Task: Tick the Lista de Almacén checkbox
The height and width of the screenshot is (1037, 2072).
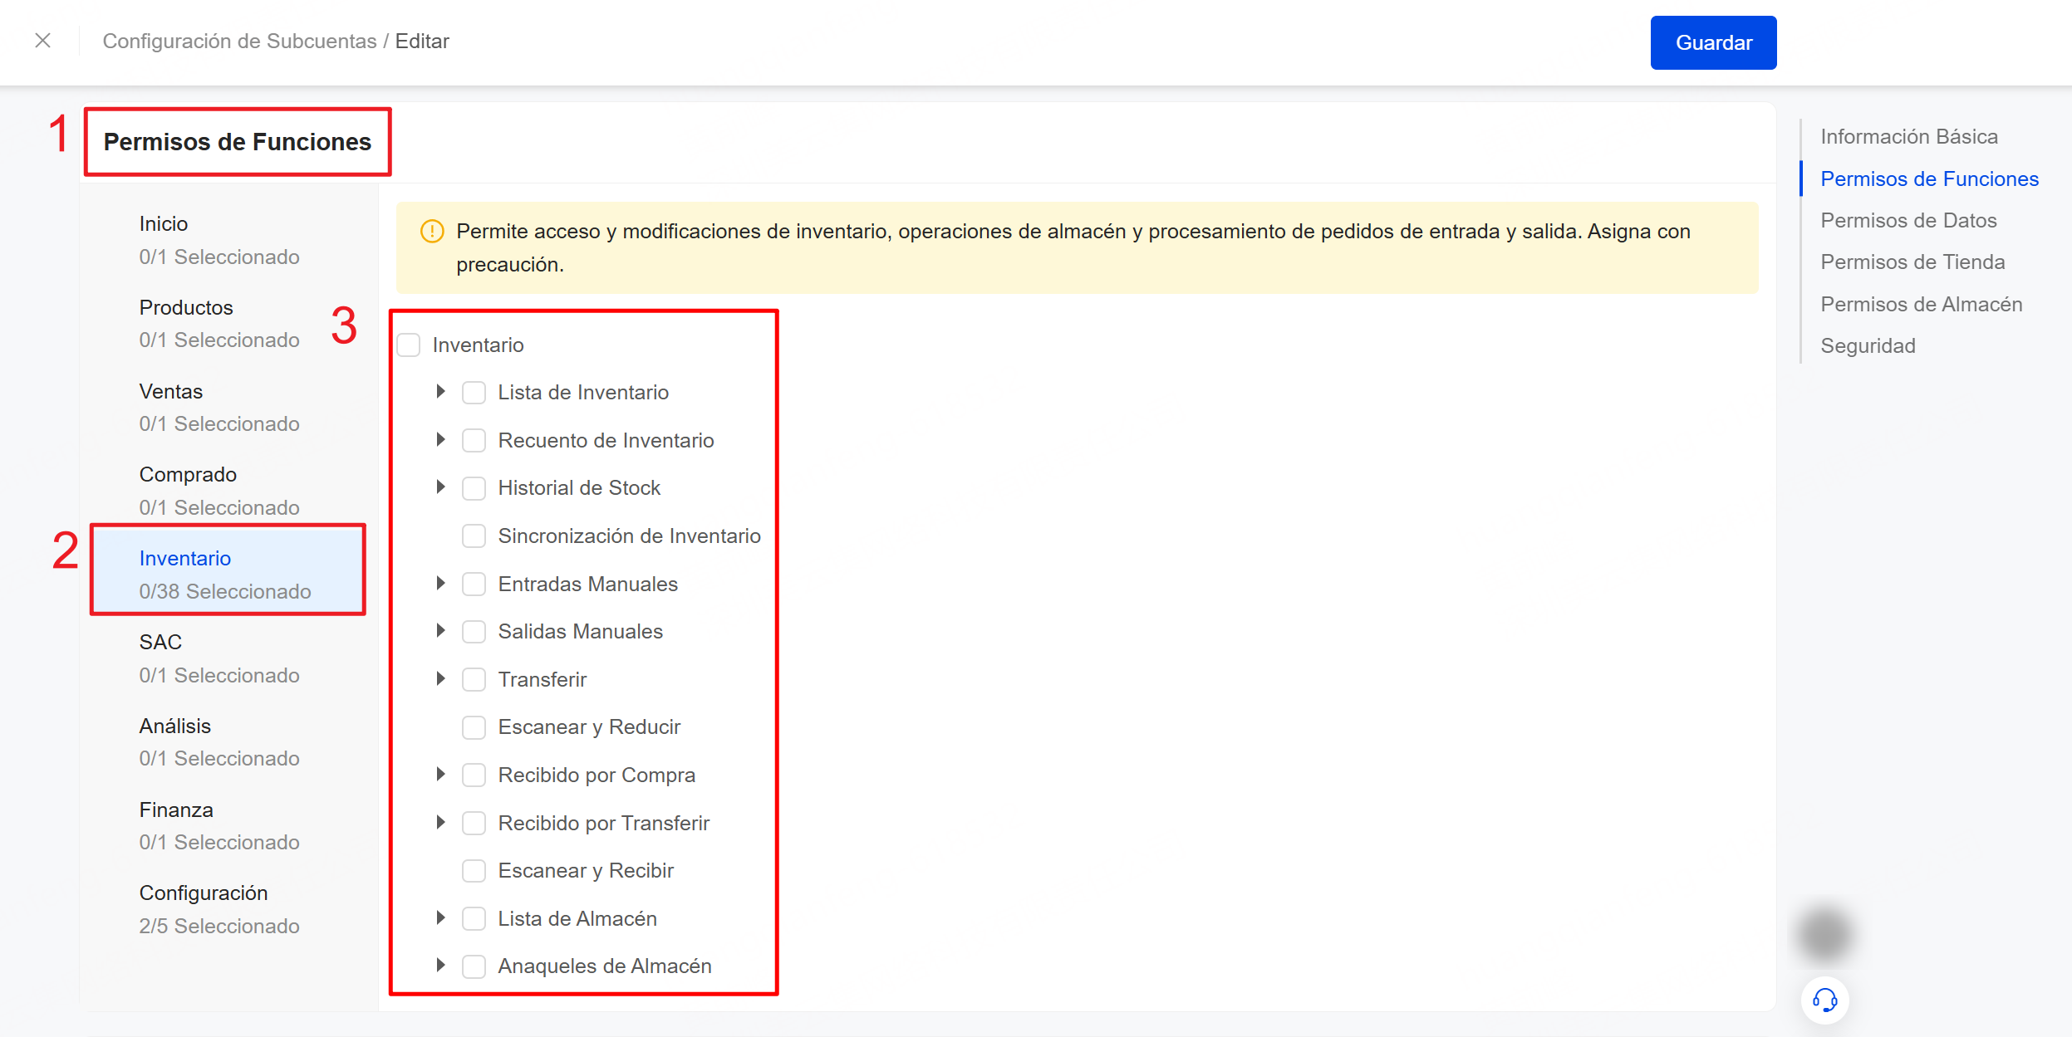Action: 474,918
